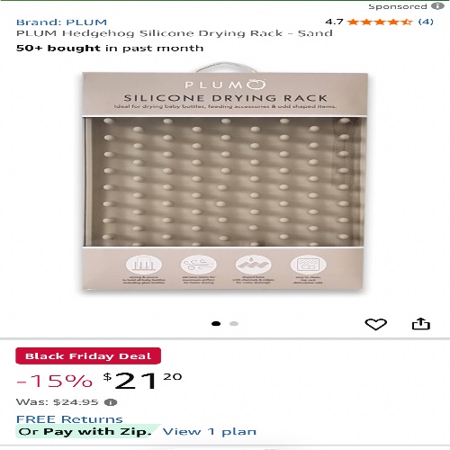Select the PLUM Hedgehog product title
This screenshot has height=450, width=450.
coord(175,33)
